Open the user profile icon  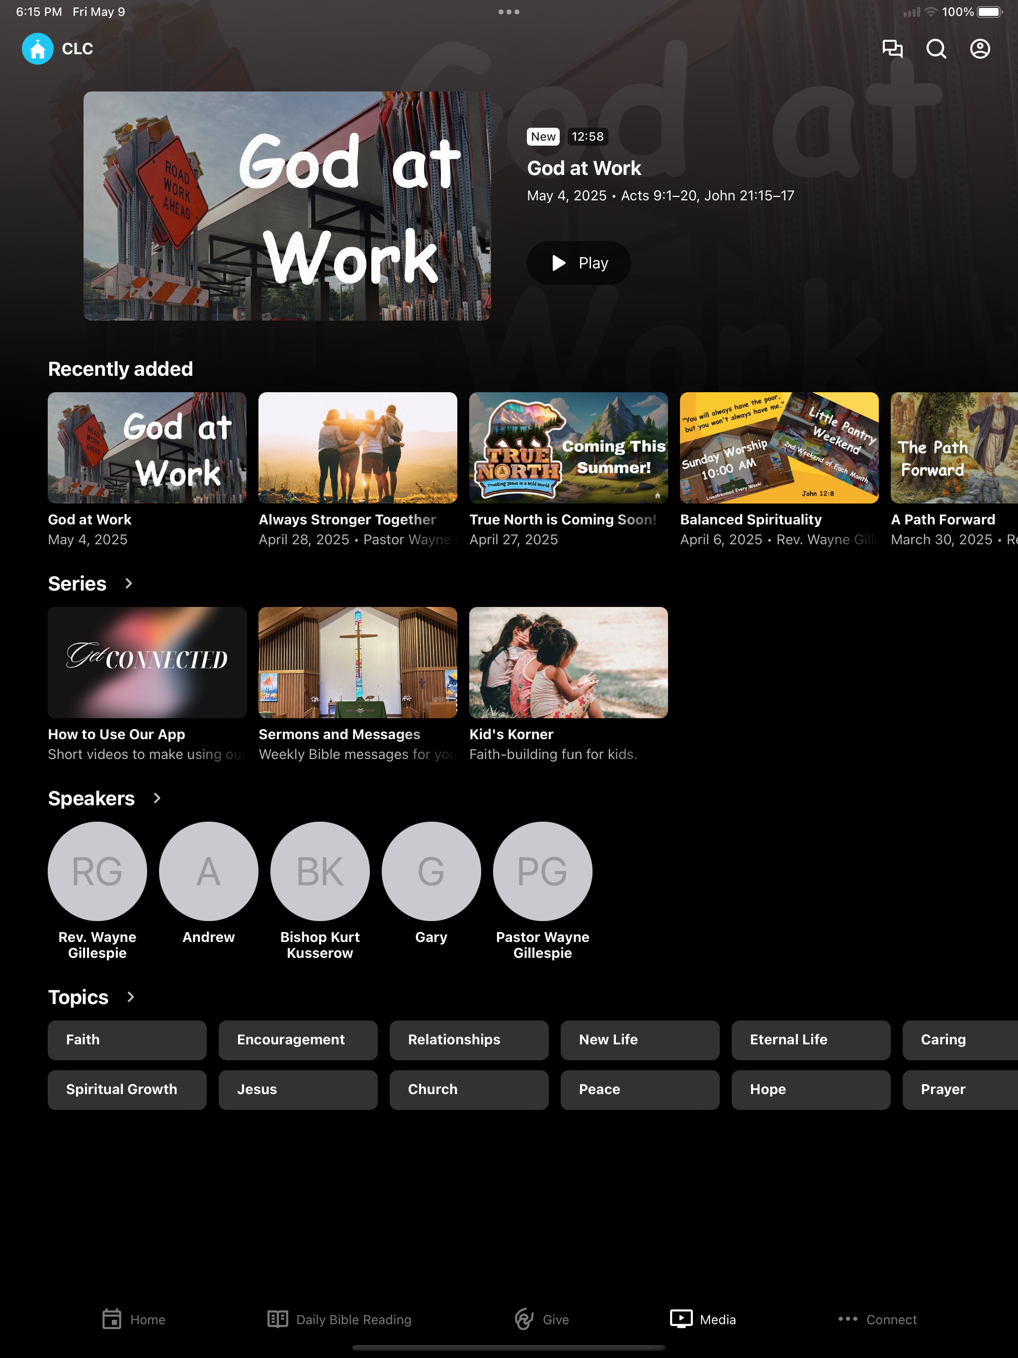click(980, 49)
